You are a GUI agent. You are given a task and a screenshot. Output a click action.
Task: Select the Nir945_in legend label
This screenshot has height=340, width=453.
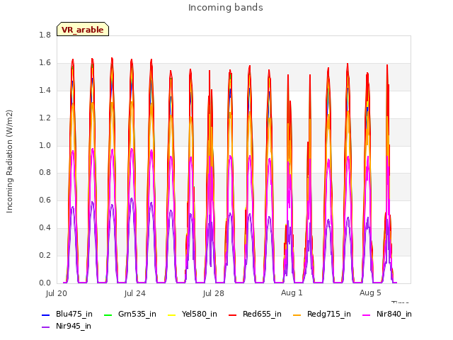pos(74,327)
